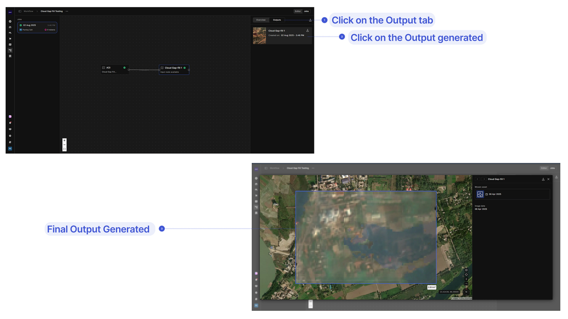Fit workflow canvas to view icon
The image size is (568, 319).
(64, 149)
